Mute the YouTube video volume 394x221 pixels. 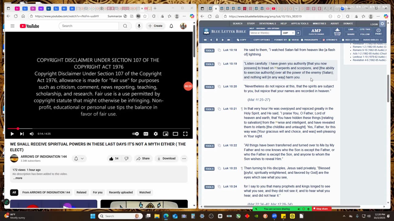(x=31, y=134)
